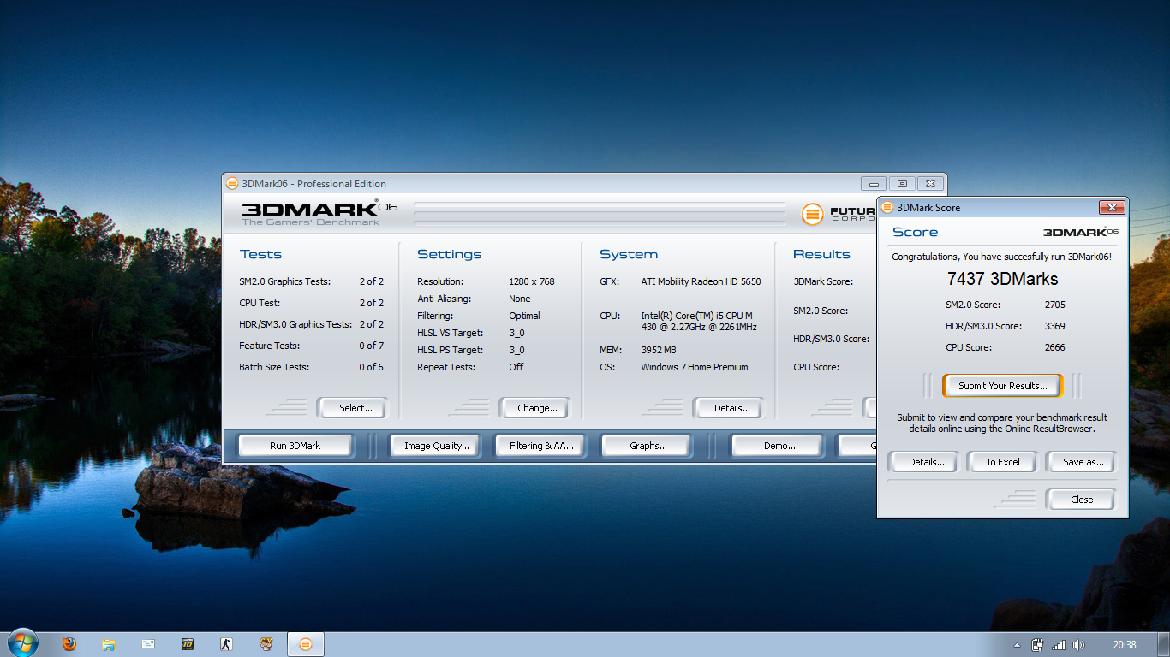Click the orange Futuremark logo icon
Screen dimensions: 1170x657
pos(813,214)
